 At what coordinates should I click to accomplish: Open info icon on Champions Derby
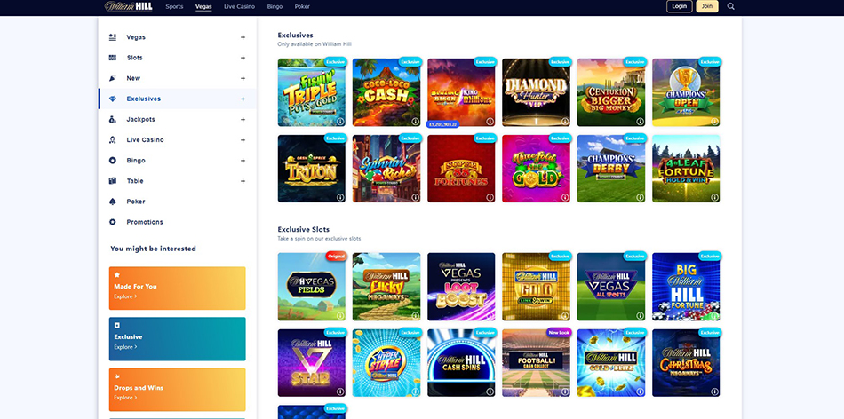[640, 197]
